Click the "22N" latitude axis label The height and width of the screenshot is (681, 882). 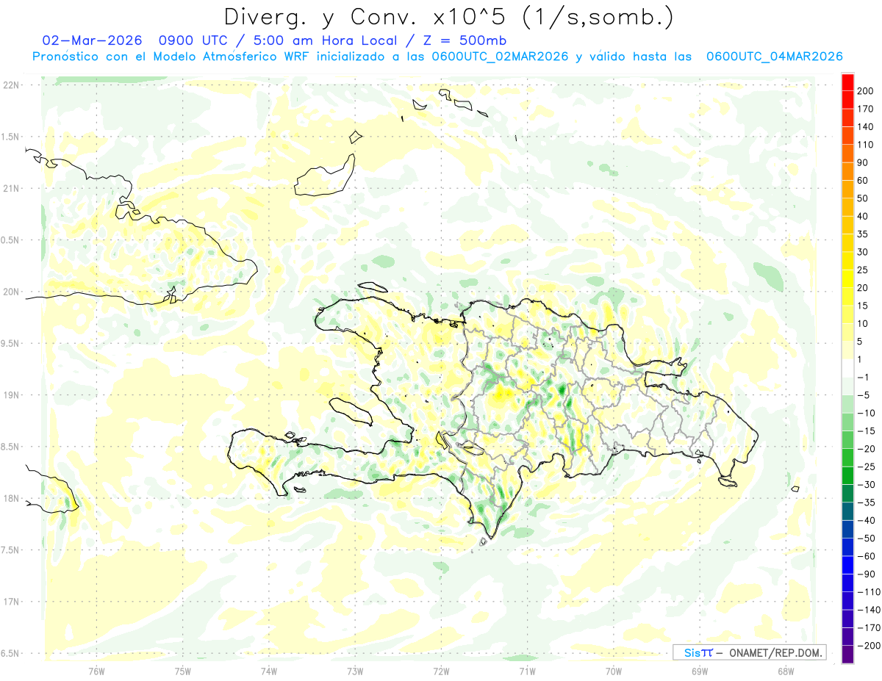coord(11,85)
